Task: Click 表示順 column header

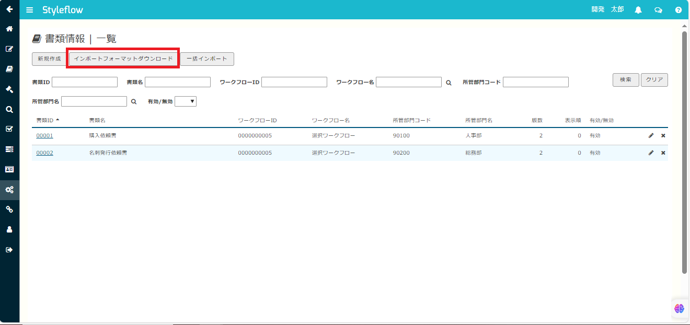Action: (x=573, y=120)
